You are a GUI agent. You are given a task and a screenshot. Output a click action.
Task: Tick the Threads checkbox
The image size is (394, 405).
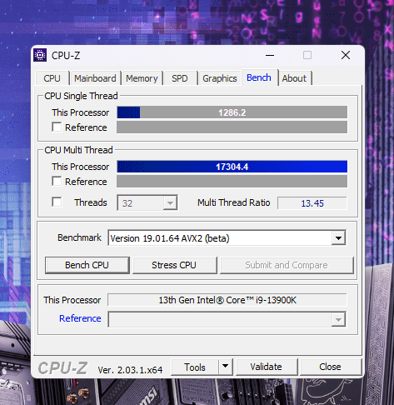(x=57, y=202)
